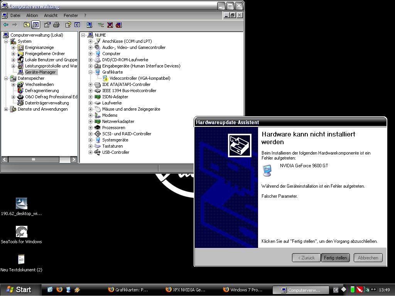This screenshot has width=395, height=296.
Task: Click the disable device toolbar icon
Action: click(x=119, y=25)
